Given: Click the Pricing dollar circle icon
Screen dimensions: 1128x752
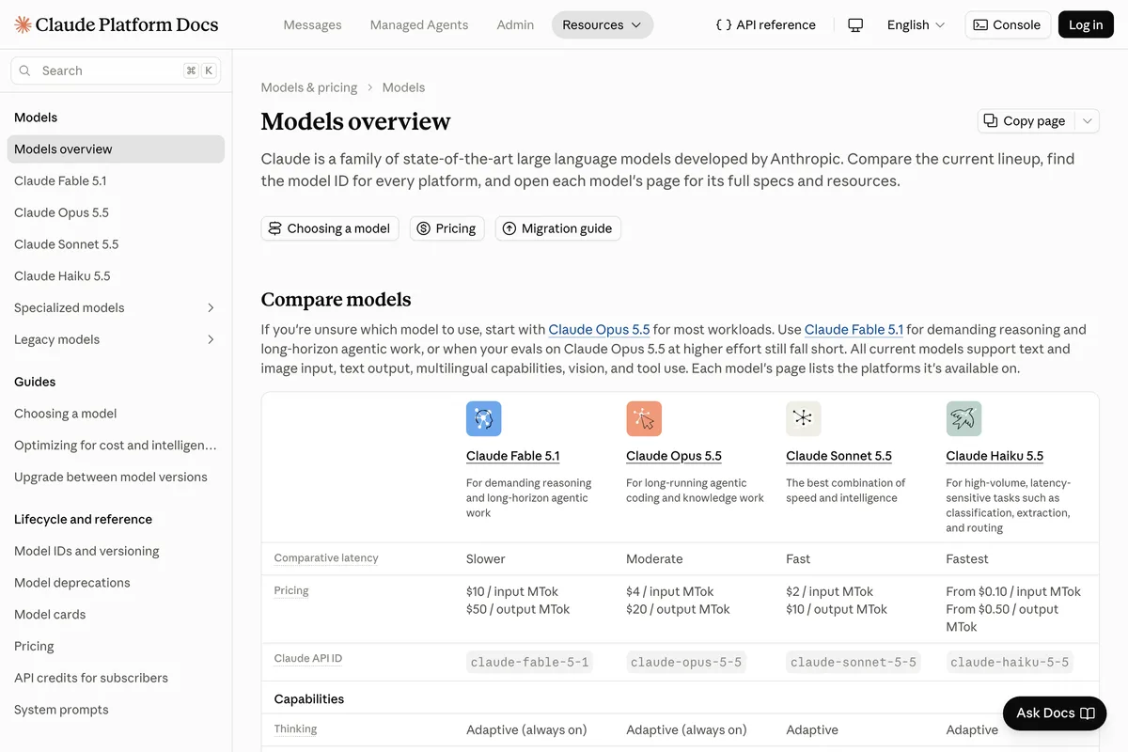Looking at the screenshot, I should (423, 228).
